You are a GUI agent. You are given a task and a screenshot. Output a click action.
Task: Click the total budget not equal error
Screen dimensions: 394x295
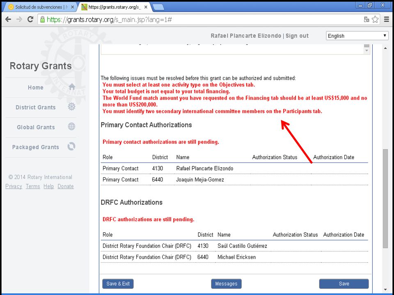[x=166, y=91]
